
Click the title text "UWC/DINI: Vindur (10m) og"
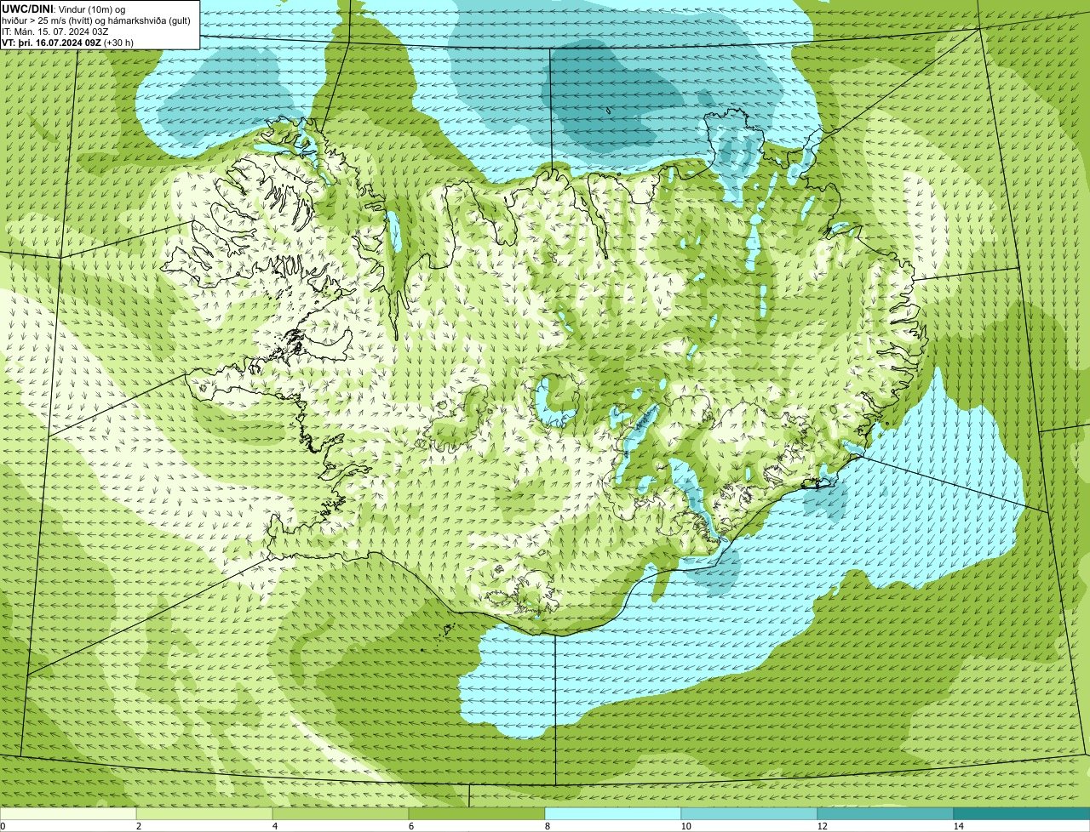(x=64, y=9)
